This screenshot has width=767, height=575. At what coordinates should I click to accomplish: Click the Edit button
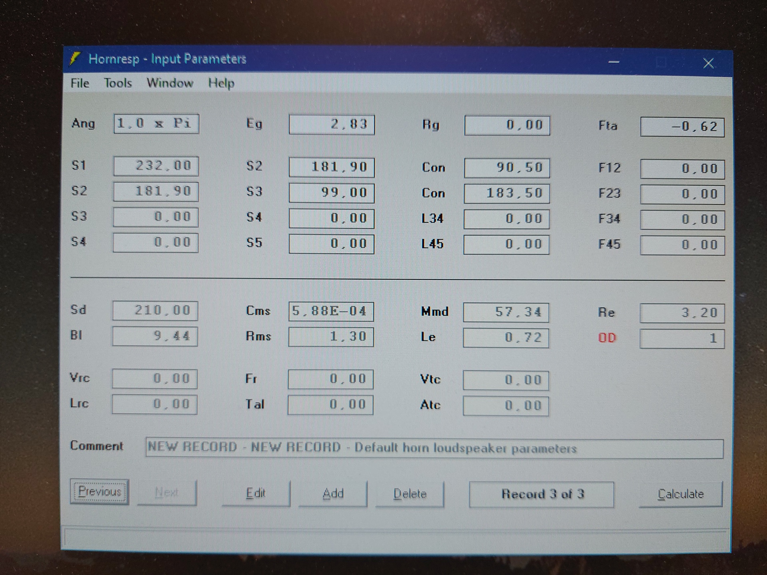(256, 494)
